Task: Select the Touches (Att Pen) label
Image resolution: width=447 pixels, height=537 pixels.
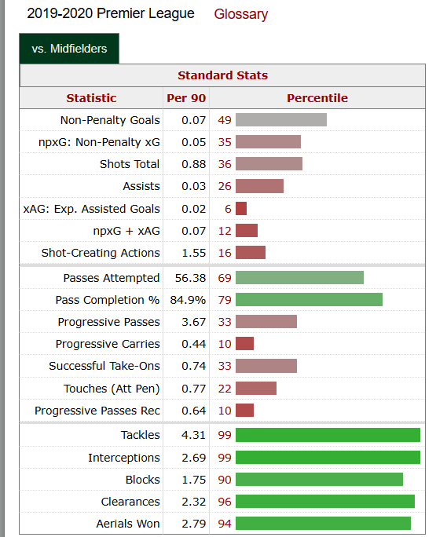Action: point(112,389)
